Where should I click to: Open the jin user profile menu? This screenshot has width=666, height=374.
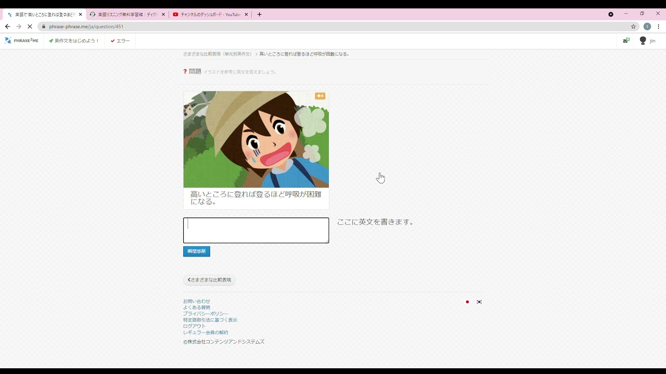click(x=647, y=41)
